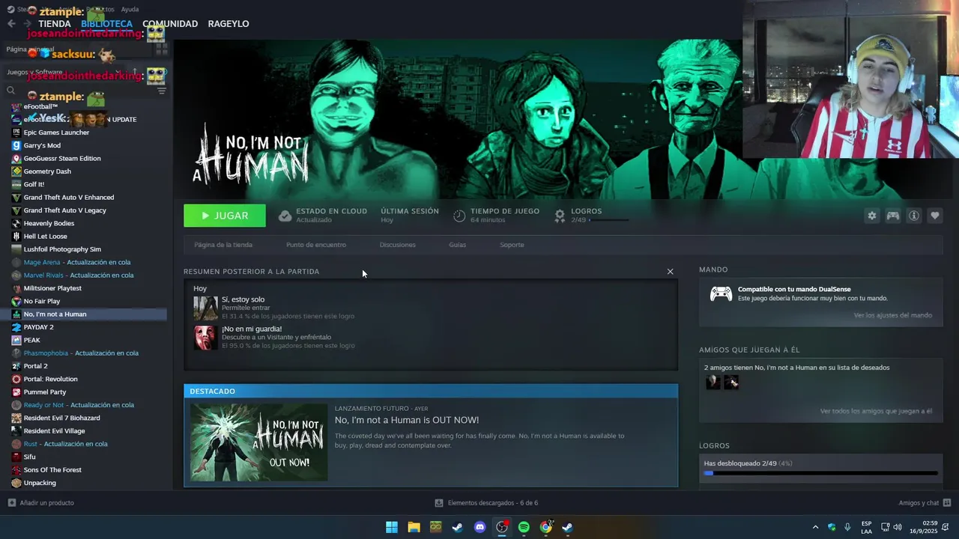Open the Ayuda menu
Viewport: 959px width, 539px height.
click(130, 9)
